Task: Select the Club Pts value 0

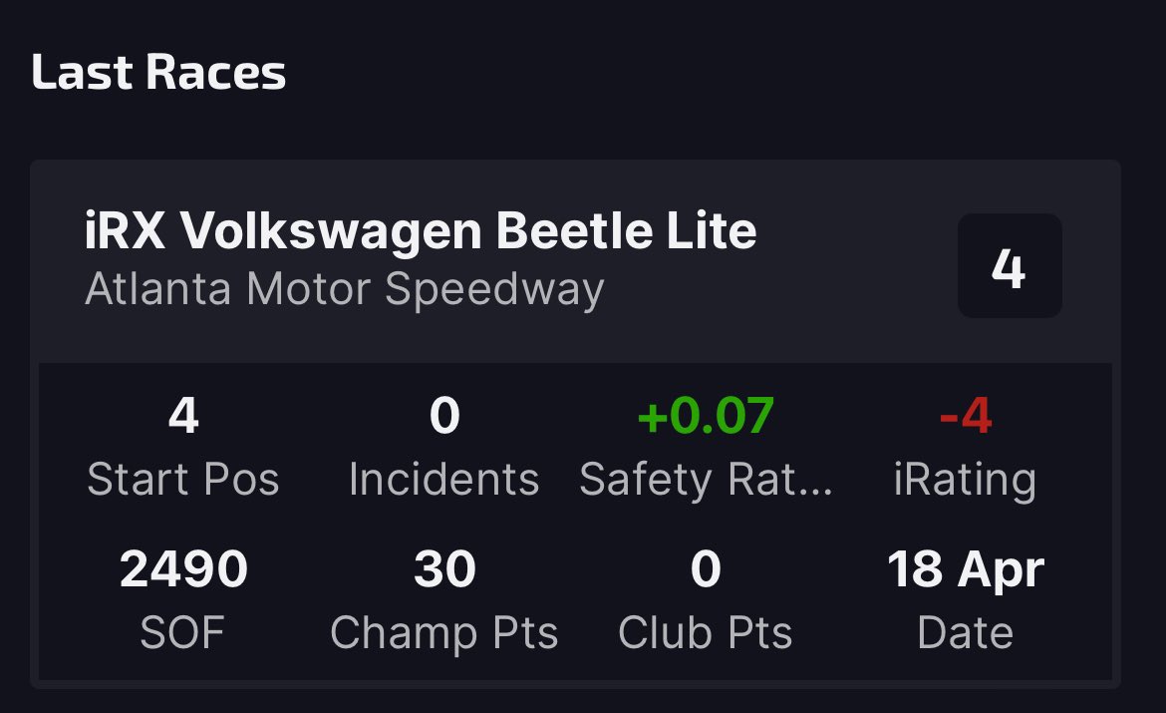Action: (x=706, y=568)
